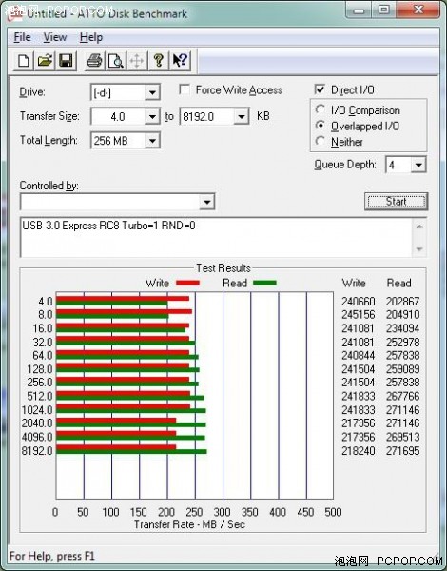447x571 pixels.
Task: Click the green Read legend swatch
Action: coord(264,283)
